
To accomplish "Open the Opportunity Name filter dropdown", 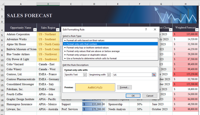I will (x=35, y=30).
